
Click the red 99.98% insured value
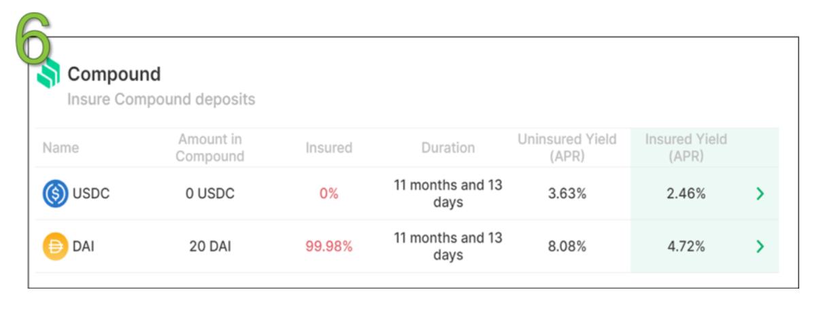(x=329, y=246)
